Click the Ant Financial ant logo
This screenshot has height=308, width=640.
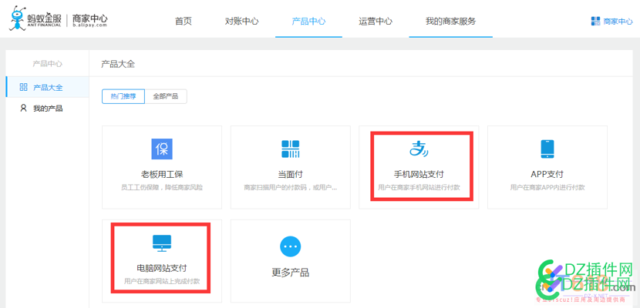coord(17,18)
